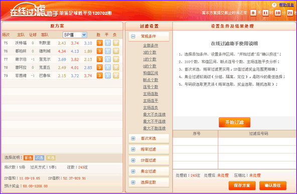Click SP value 2.43 in row 75
Screen dimensions: 297x194
(62, 43)
